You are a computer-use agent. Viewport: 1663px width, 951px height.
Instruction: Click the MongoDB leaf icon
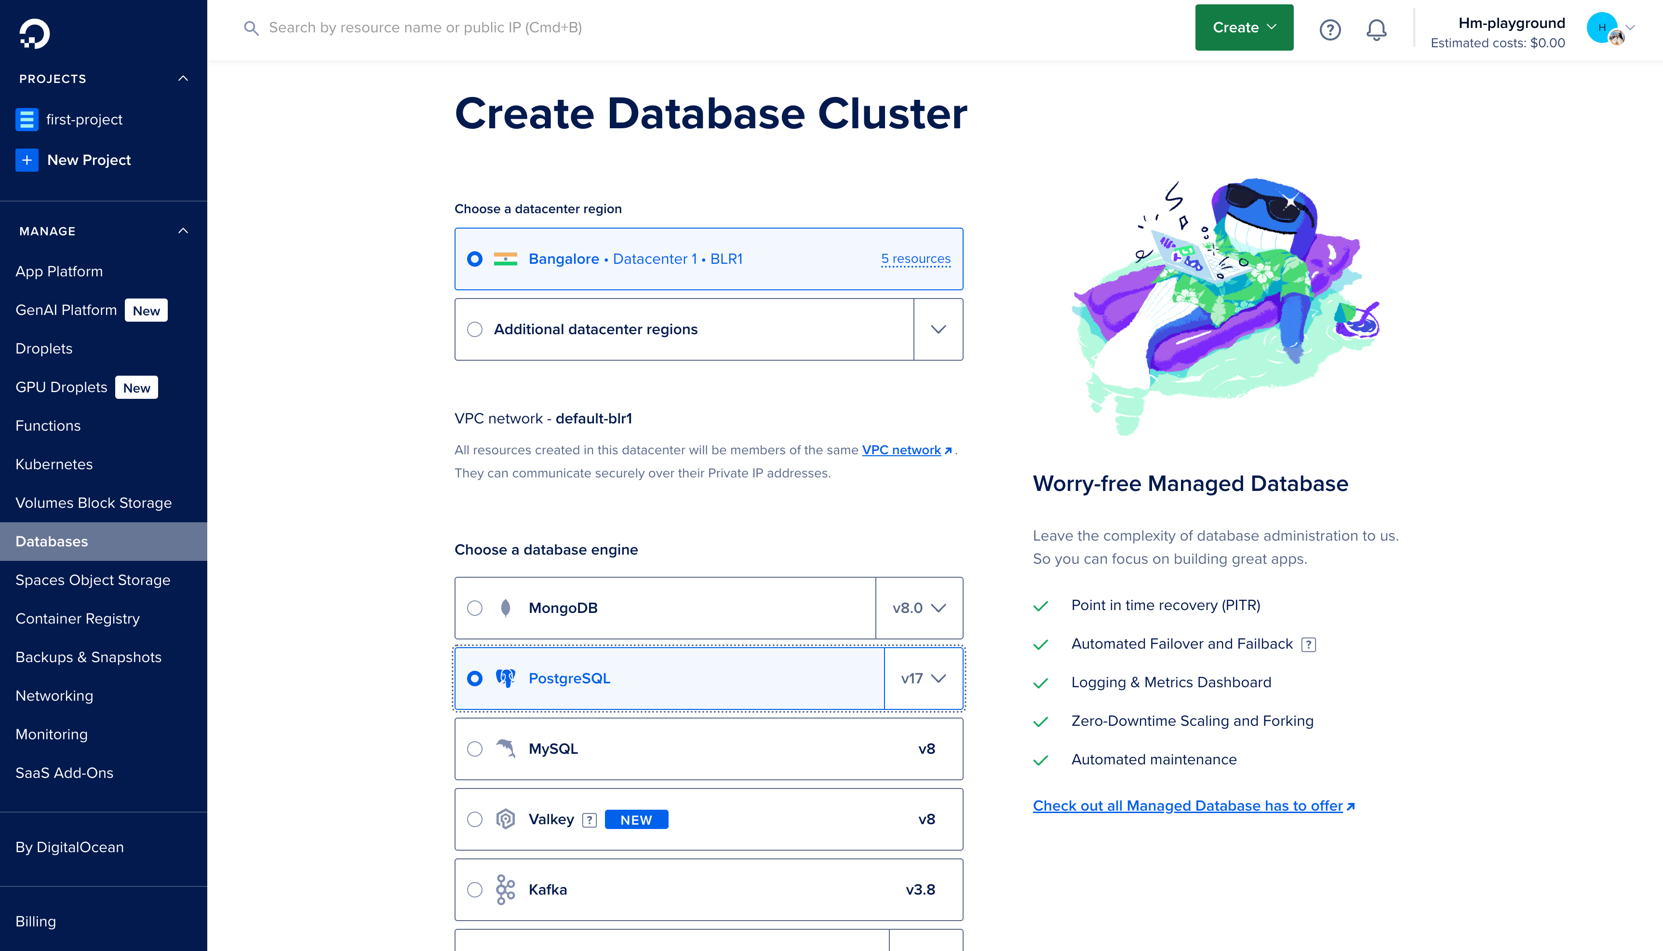[505, 608]
